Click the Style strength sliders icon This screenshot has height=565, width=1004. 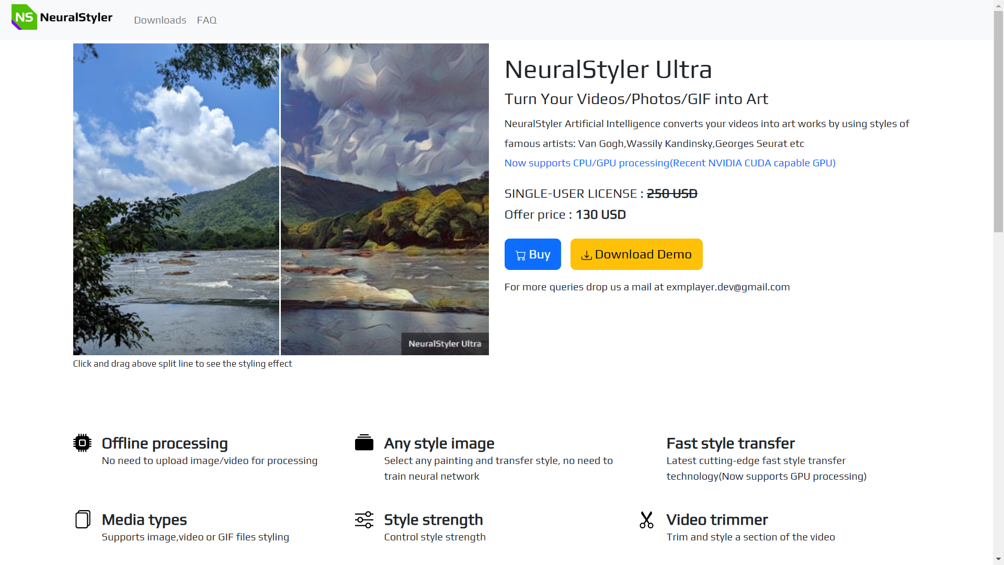(x=364, y=519)
